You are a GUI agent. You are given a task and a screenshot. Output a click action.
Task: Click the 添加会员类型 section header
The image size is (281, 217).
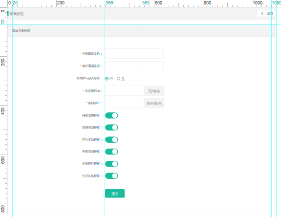click(21, 31)
